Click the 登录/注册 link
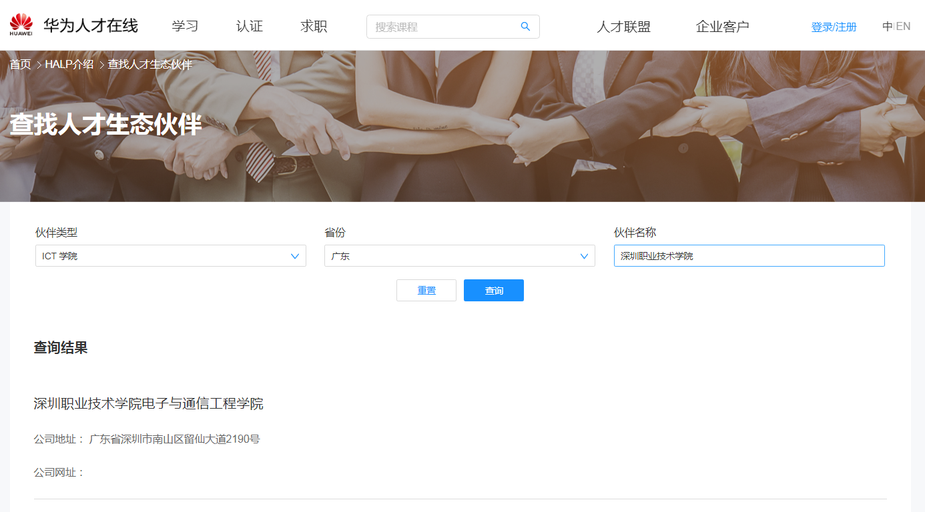Image resolution: width=925 pixels, height=512 pixels. pyautogui.click(x=833, y=26)
